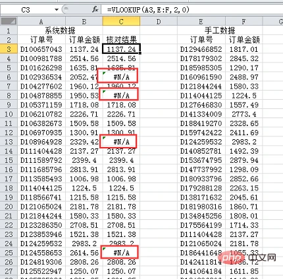This screenshot has height=279, width=283.
Task: Select row 13 header
Action: [9, 142]
